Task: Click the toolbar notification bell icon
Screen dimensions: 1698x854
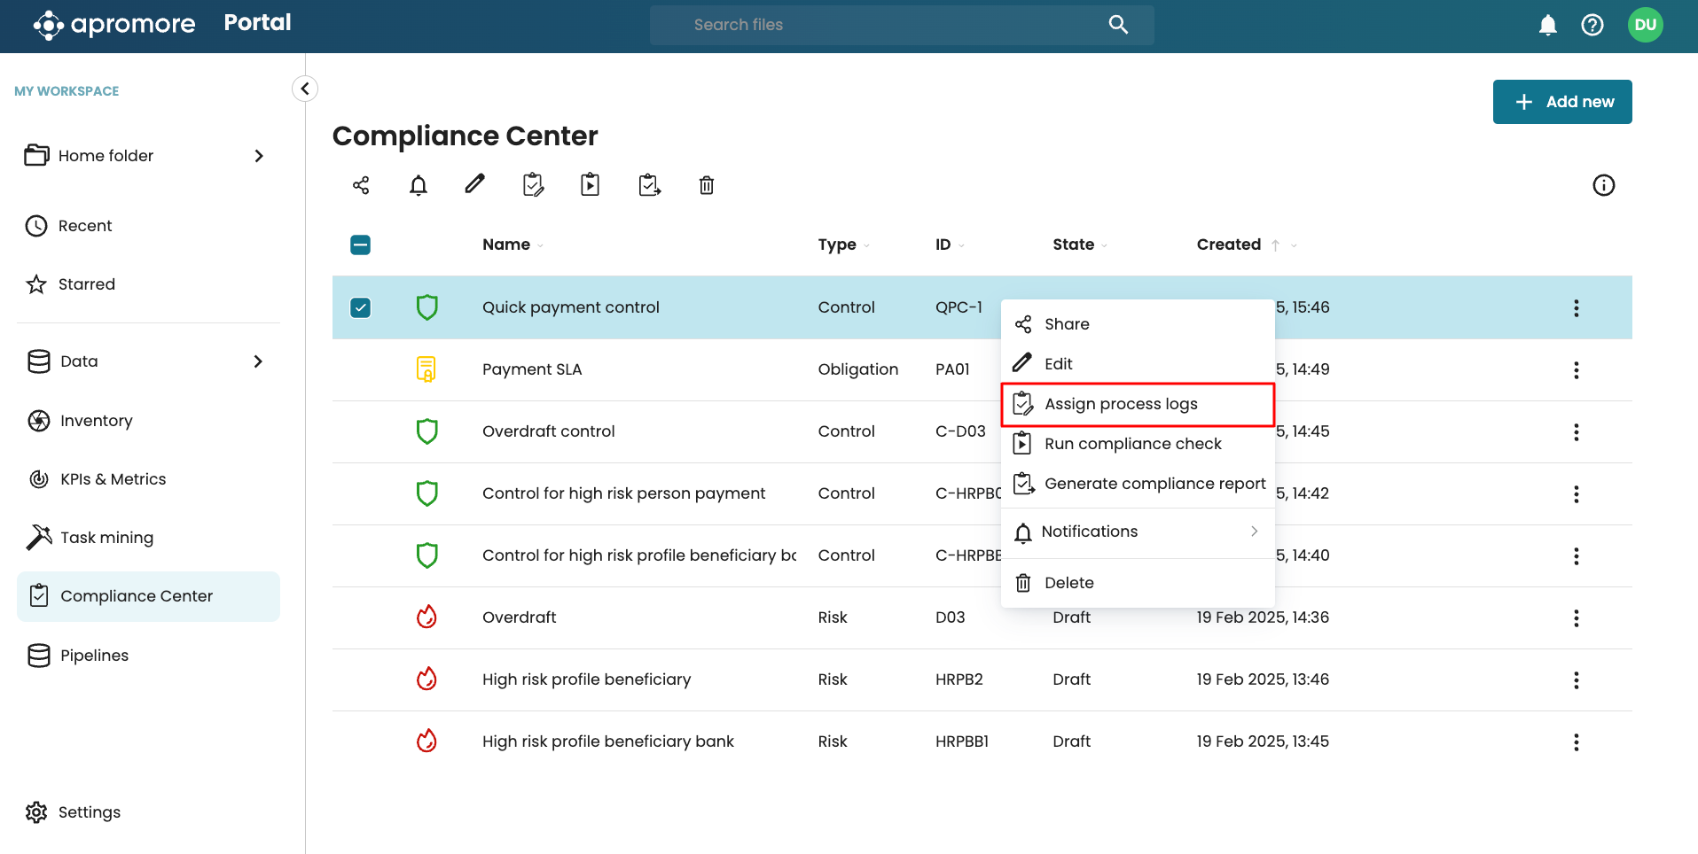Action: (x=419, y=185)
